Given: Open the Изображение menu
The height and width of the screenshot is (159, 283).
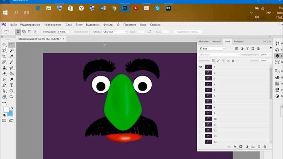Looking at the screenshot, I should coord(53,25).
